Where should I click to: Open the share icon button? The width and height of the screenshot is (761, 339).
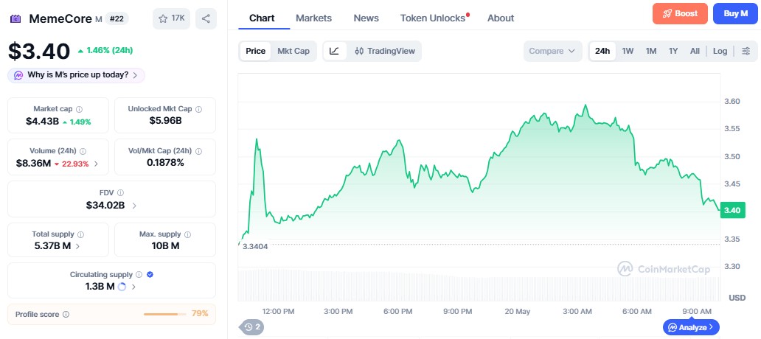[206, 18]
